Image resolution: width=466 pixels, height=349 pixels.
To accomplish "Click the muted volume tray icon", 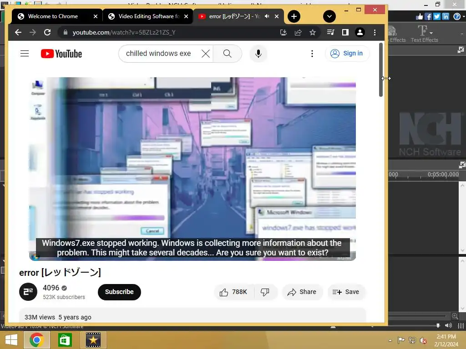I will [423, 340].
